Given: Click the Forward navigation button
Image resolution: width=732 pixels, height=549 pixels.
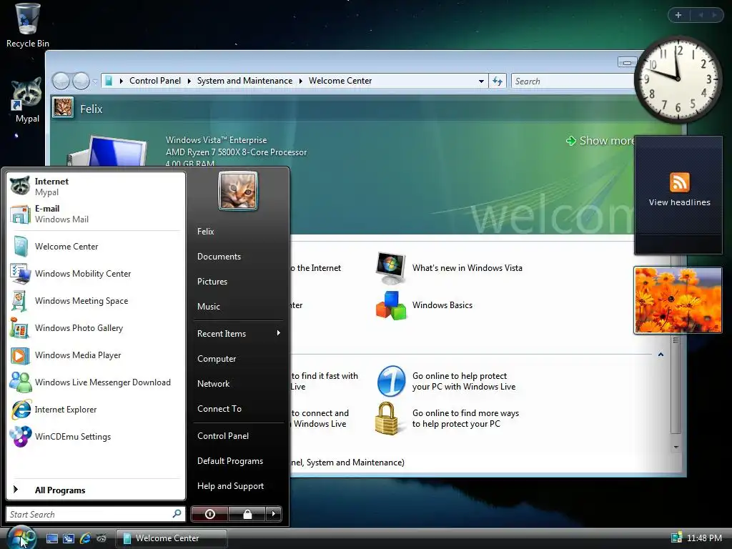Looking at the screenshot, I should pos(81,81).
